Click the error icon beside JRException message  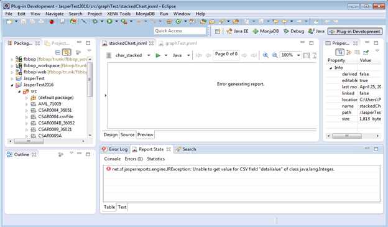point(108,169)
